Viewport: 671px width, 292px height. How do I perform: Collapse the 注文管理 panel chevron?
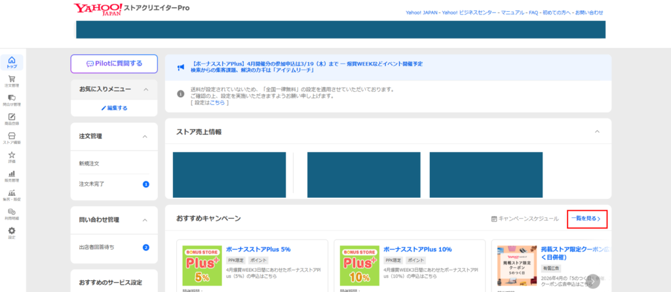click(145, 136)
